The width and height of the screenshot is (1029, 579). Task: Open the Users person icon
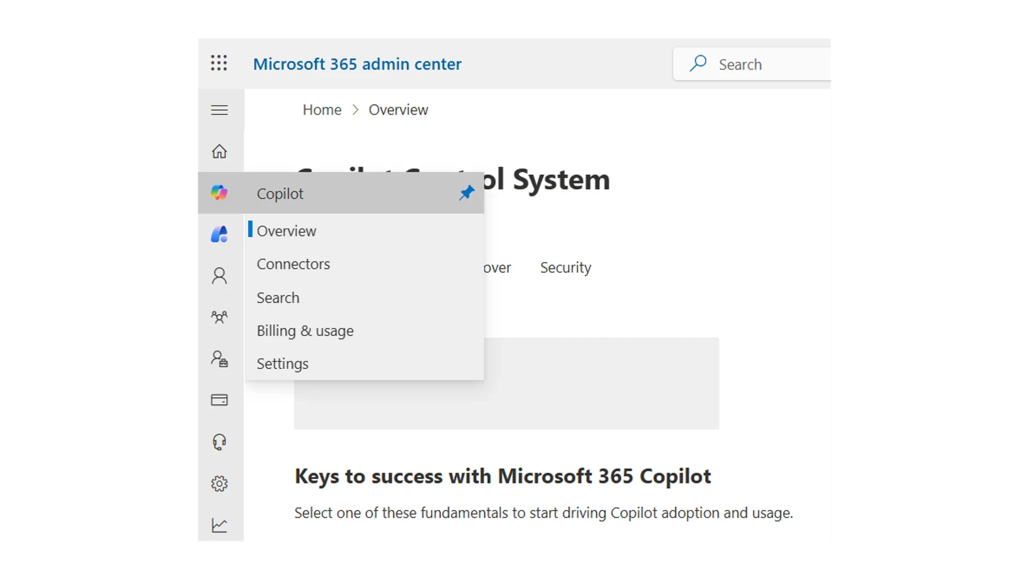click(x=219, y=276)
